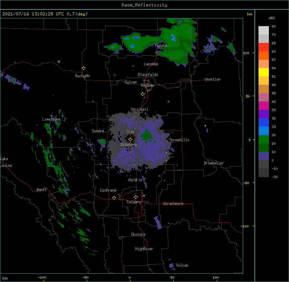Click the yellow diamond marker between Olds and Didsbury

[x=130, y=140]
